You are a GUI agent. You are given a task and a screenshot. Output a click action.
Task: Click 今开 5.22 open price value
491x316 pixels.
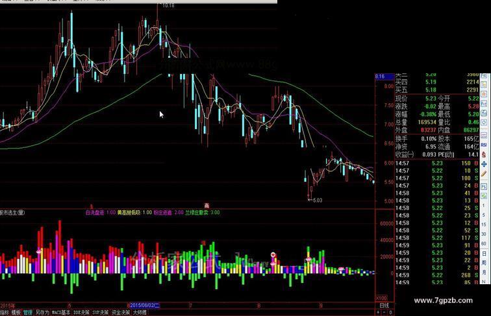473,99
